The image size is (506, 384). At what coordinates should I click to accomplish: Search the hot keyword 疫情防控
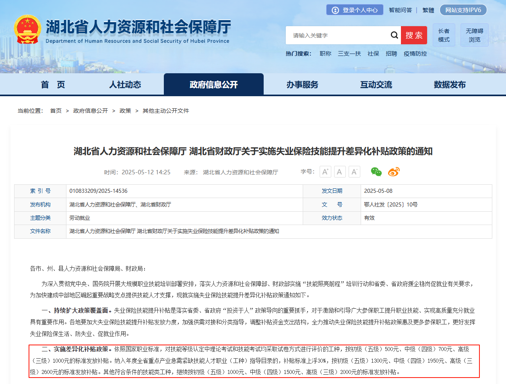point(415,54)
